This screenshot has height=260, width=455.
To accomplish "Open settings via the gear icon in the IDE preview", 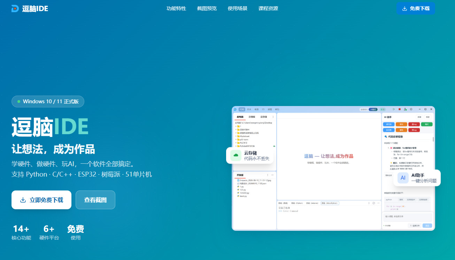I will click(x=411, y=109).
